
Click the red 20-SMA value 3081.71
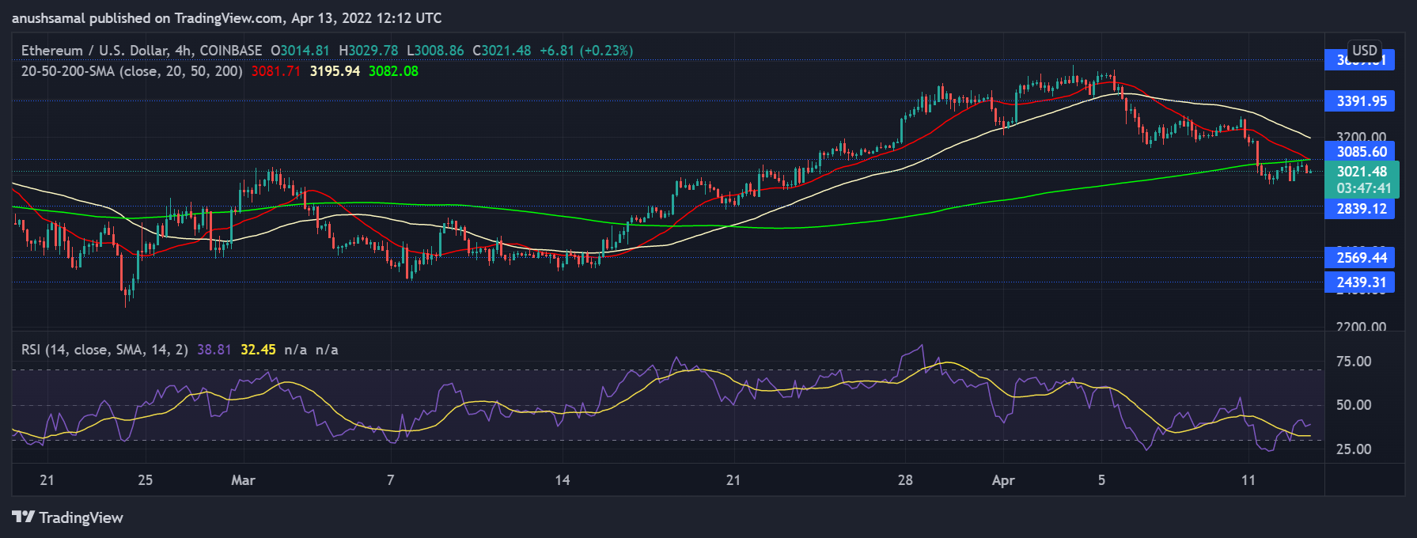click(x=275, y=71)
